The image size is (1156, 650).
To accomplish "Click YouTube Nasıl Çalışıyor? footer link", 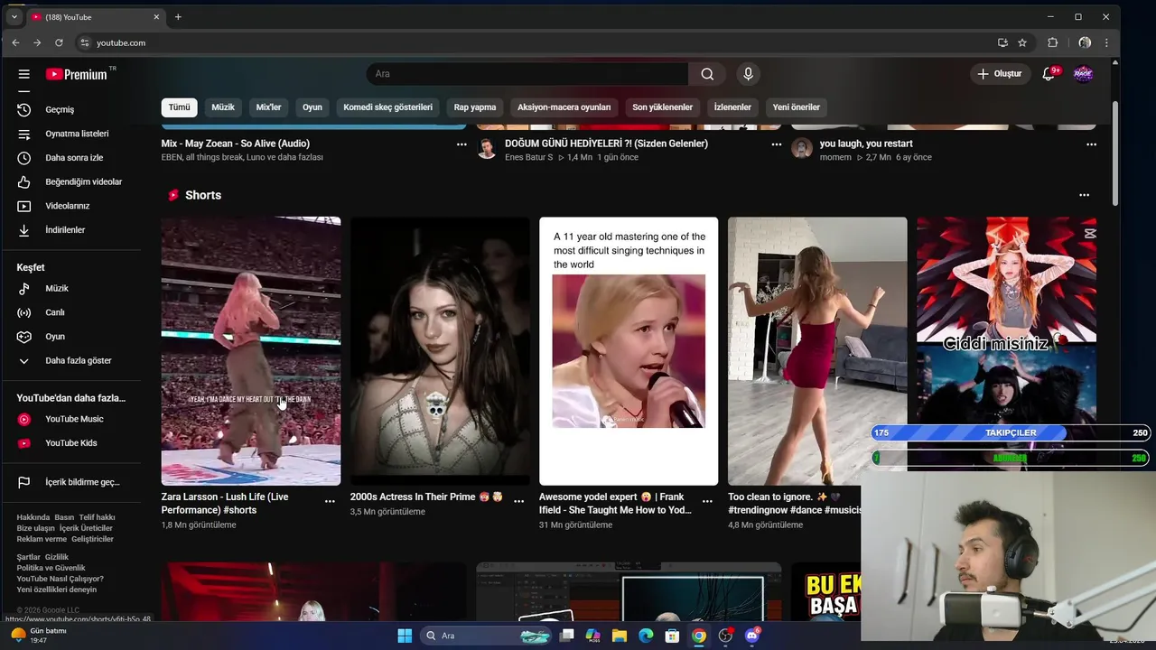I will coord(60,579).
